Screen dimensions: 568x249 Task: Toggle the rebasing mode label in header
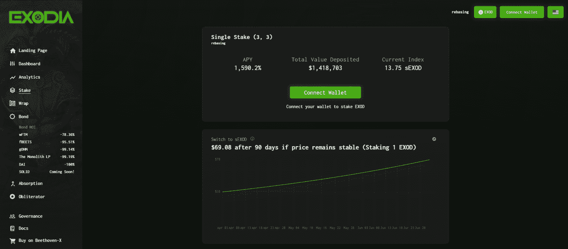pos(460,12)
